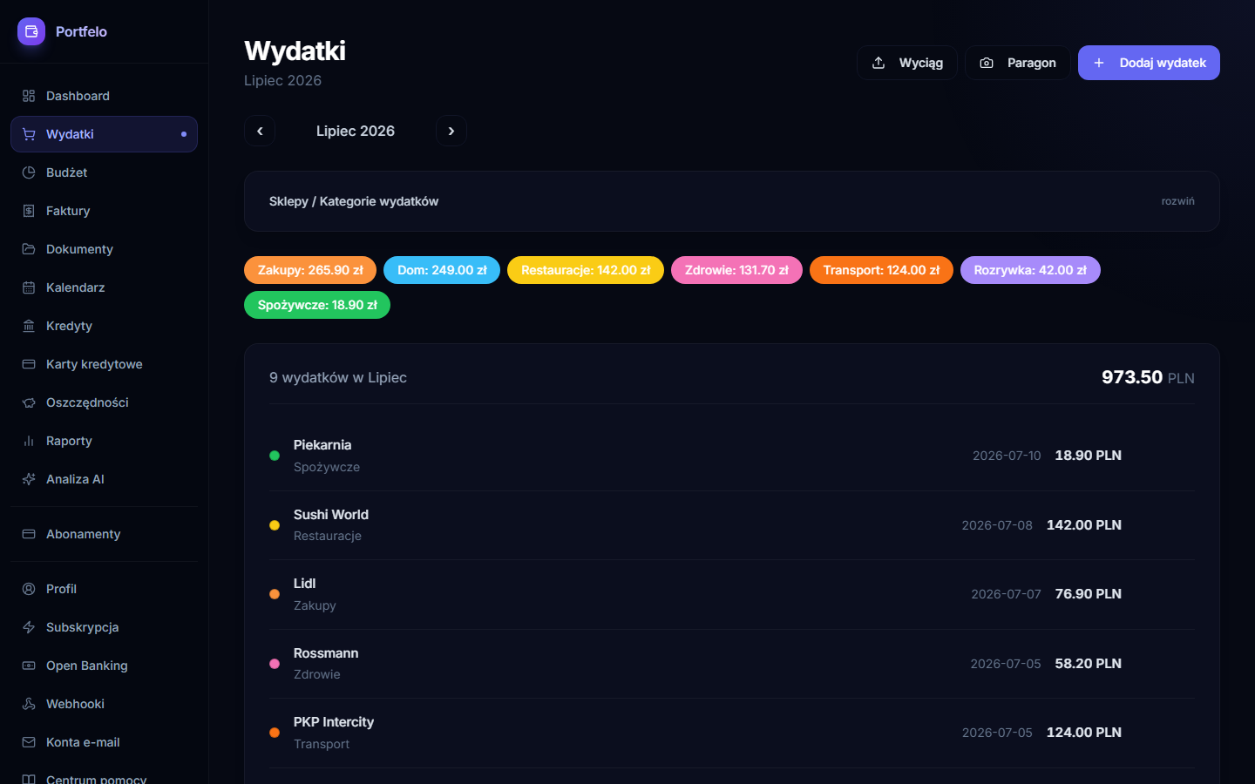Click the Abonamenty card icon
This screenshot has height=784, width=1255.
[x=29, y=534]
